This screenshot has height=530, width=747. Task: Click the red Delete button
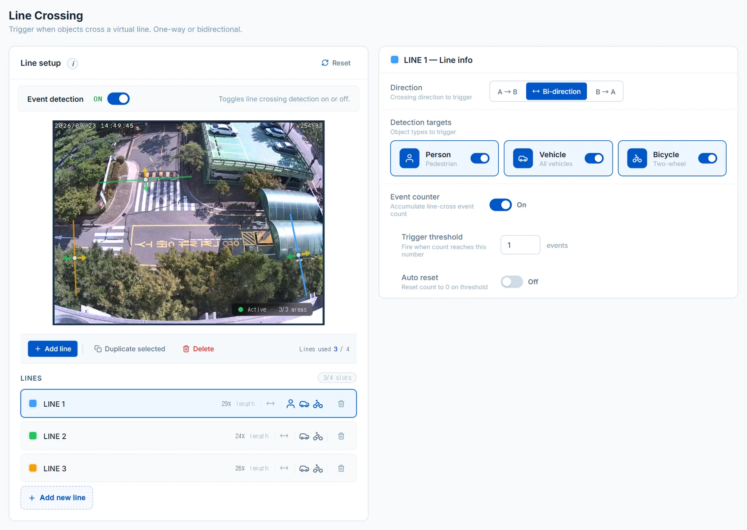[x=198, y=349]
